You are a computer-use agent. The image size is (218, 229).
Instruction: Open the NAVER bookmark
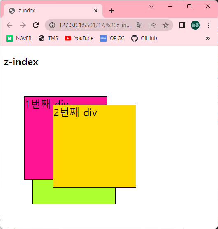pos(19,38)
